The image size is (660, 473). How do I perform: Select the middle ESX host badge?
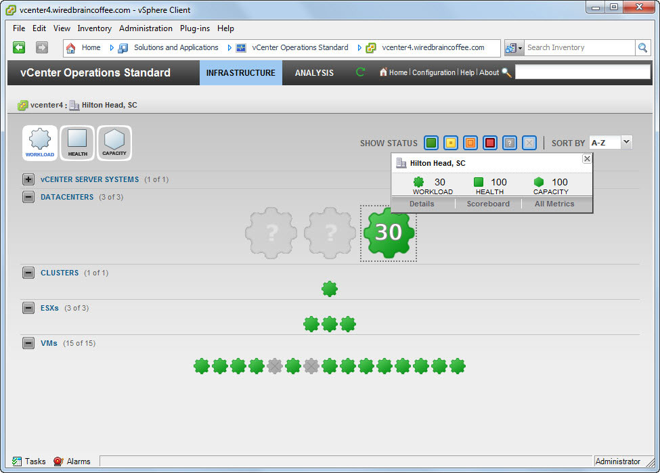pyautogui.click(x=330, y=324)
